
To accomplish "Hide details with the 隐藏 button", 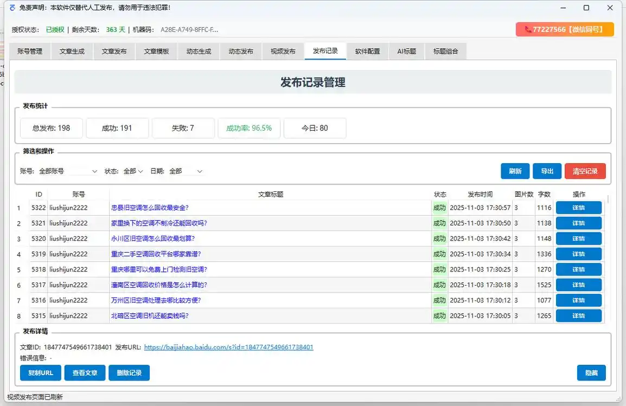I will [x=591, y=372].
